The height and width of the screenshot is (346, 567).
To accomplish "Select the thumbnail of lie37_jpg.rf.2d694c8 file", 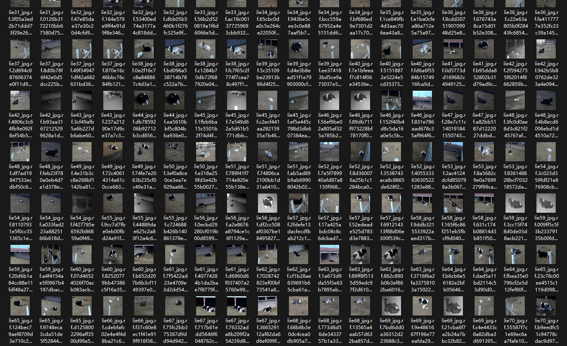I will [x=20, y=49].
